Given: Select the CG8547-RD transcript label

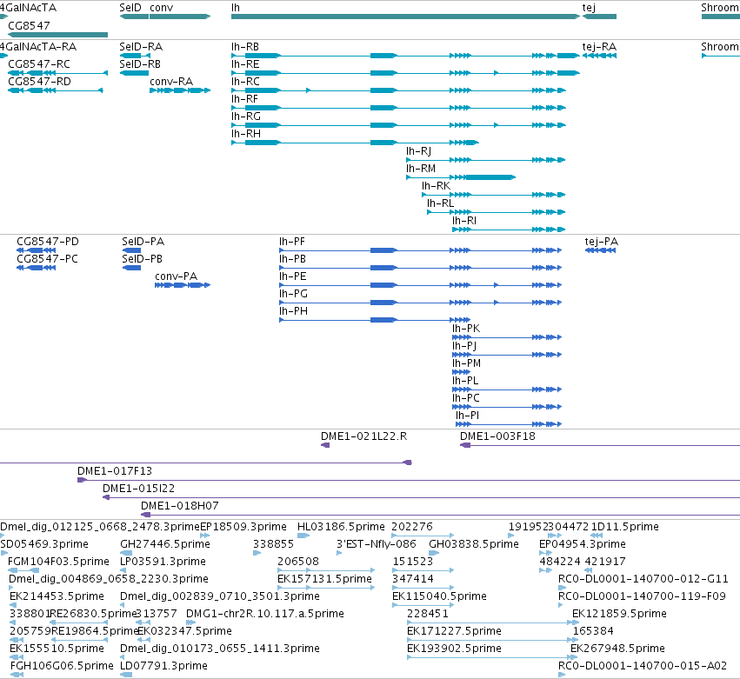Looking at the screenshot, I should pyautogui.click(x=40, y=82).
